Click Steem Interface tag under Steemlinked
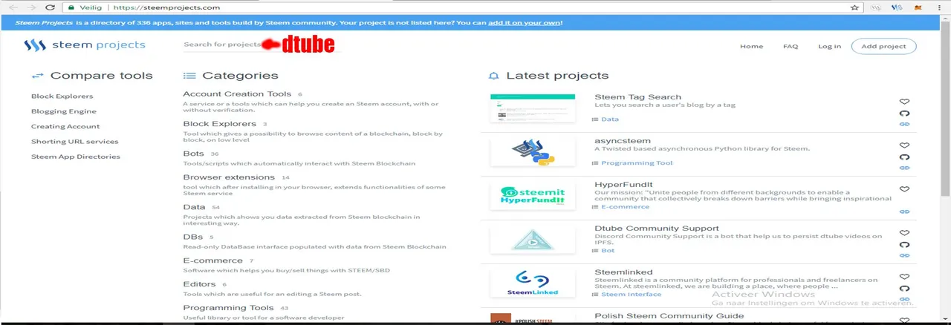The height and width of the screenshot is (325, 951). click(x=631, y=294)
